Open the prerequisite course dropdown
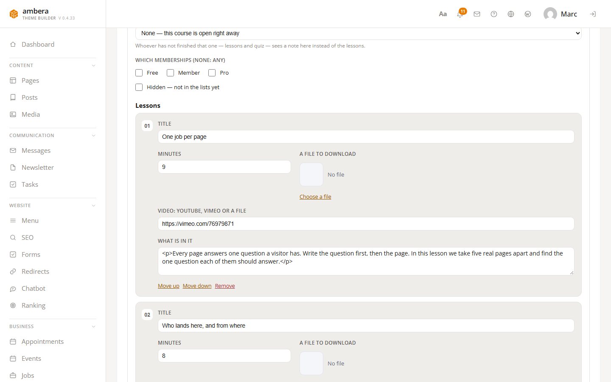 [x=359, y=33]
